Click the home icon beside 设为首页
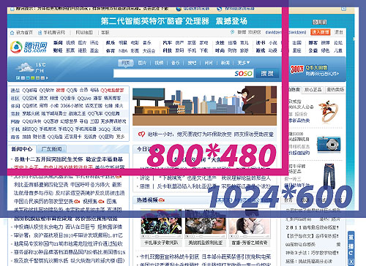This screenshot has height=266, width=366. pos(12,32)
